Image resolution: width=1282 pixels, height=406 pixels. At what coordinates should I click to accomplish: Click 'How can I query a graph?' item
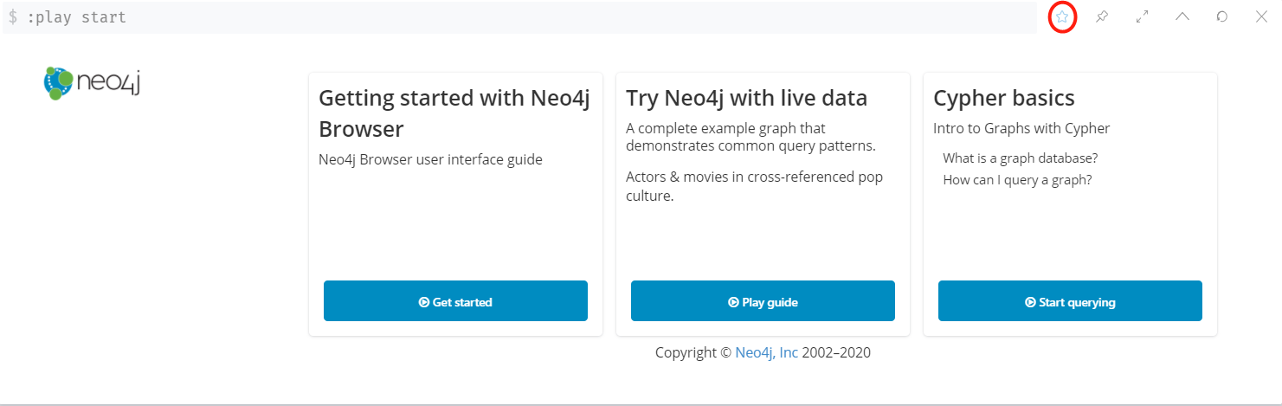point(1017,180)
